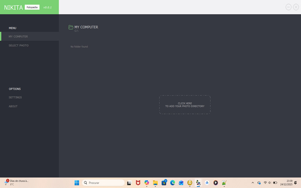Click the Task View taskbar icon
The height and width of the screenshot is (188, 301).
pos(129,183)
